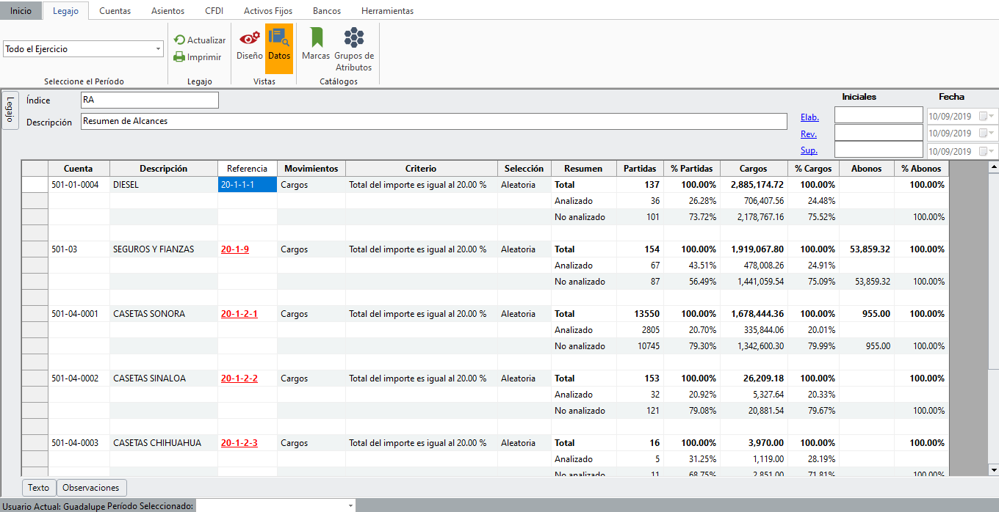This screenshot has height=512, width=999.
Task: Click the Observaciones button
Action: tap(91, 488)
